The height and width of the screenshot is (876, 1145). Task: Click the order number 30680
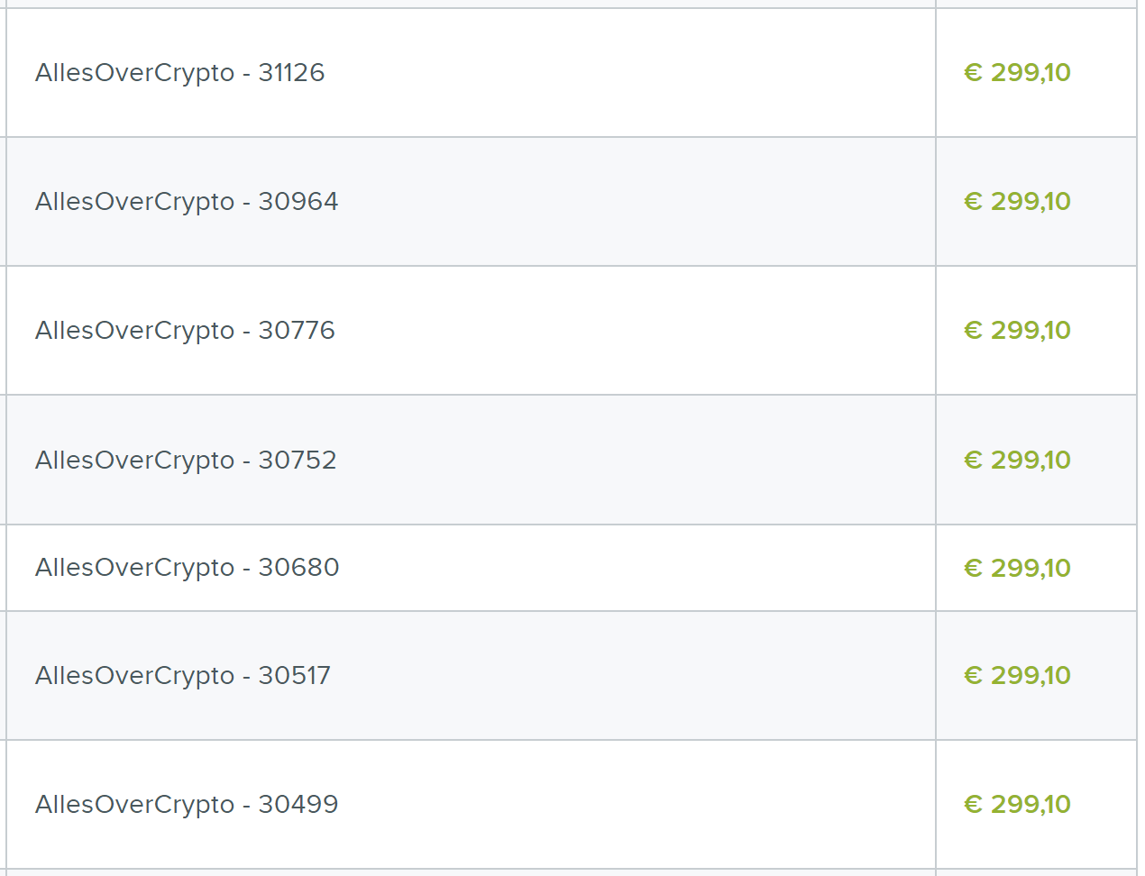(x=298, y=567)
